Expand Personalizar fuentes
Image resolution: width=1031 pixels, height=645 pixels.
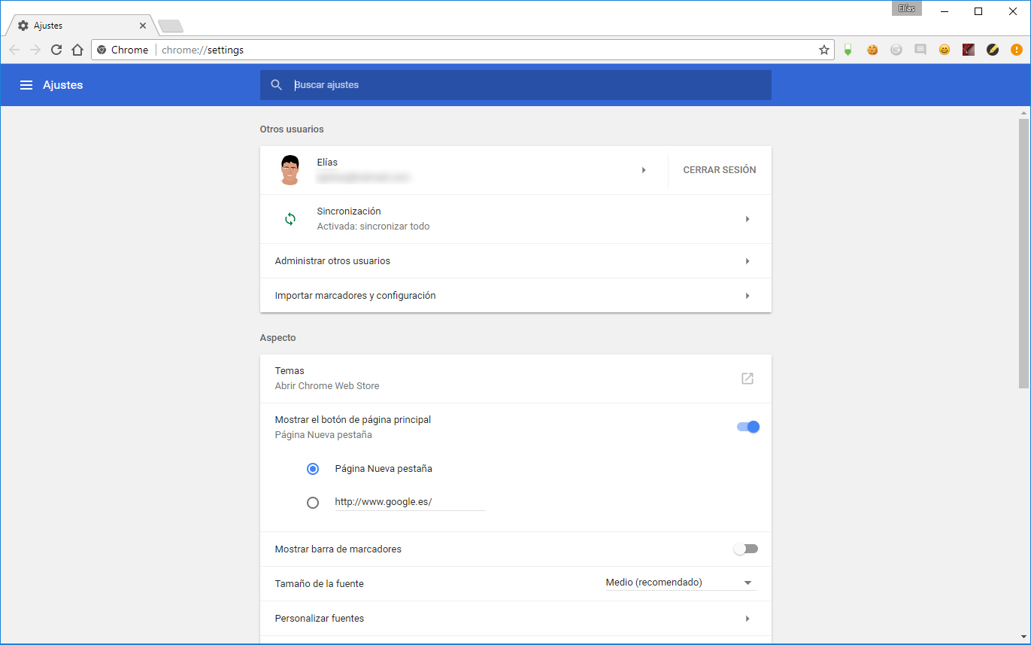click(x=515, y=618)
